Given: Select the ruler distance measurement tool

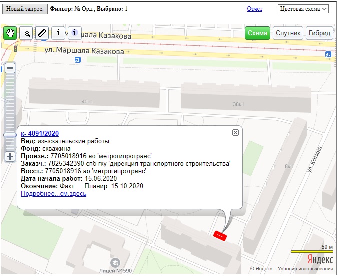Looking at the screenshot, I should 42,33.
